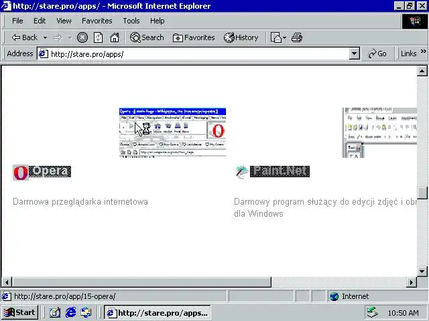Image resolution: width=429 pixels, height=321 pixels.
Task: Click the 10:50 AM taskbar clock
Action: pos(403,313)
